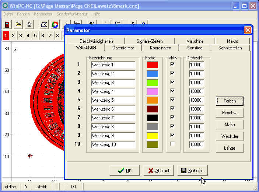Screen dimensions: 259x192
Task: Select tool number 1 in tool bar
Action: point(6,35)
